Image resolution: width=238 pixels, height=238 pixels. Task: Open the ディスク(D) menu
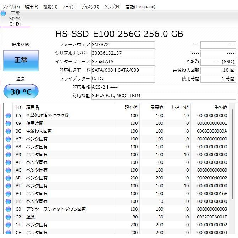pos(90,7)
